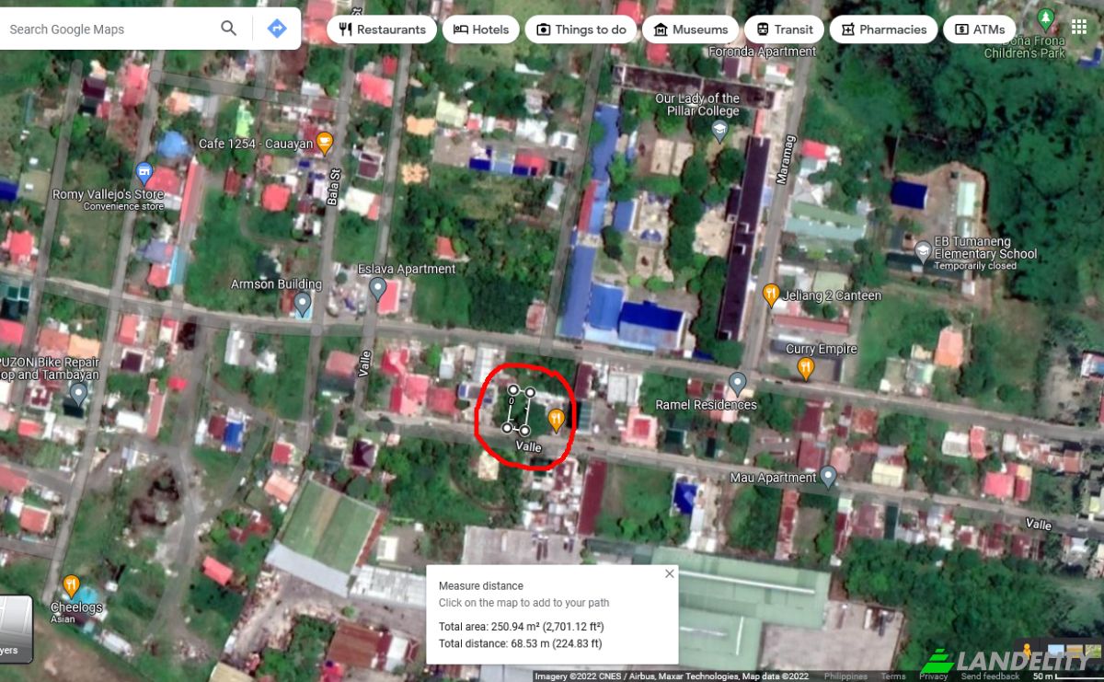This screenshot has width=1104, height=682.
Task: Open the Layers map type thumbnail
Action: [x=16, y=629]
